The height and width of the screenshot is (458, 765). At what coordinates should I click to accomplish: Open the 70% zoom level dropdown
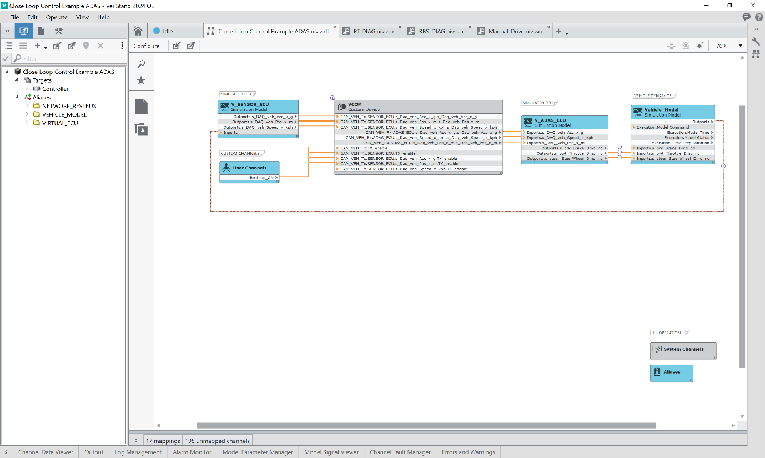pyautogui.click(x=740, y=46)
